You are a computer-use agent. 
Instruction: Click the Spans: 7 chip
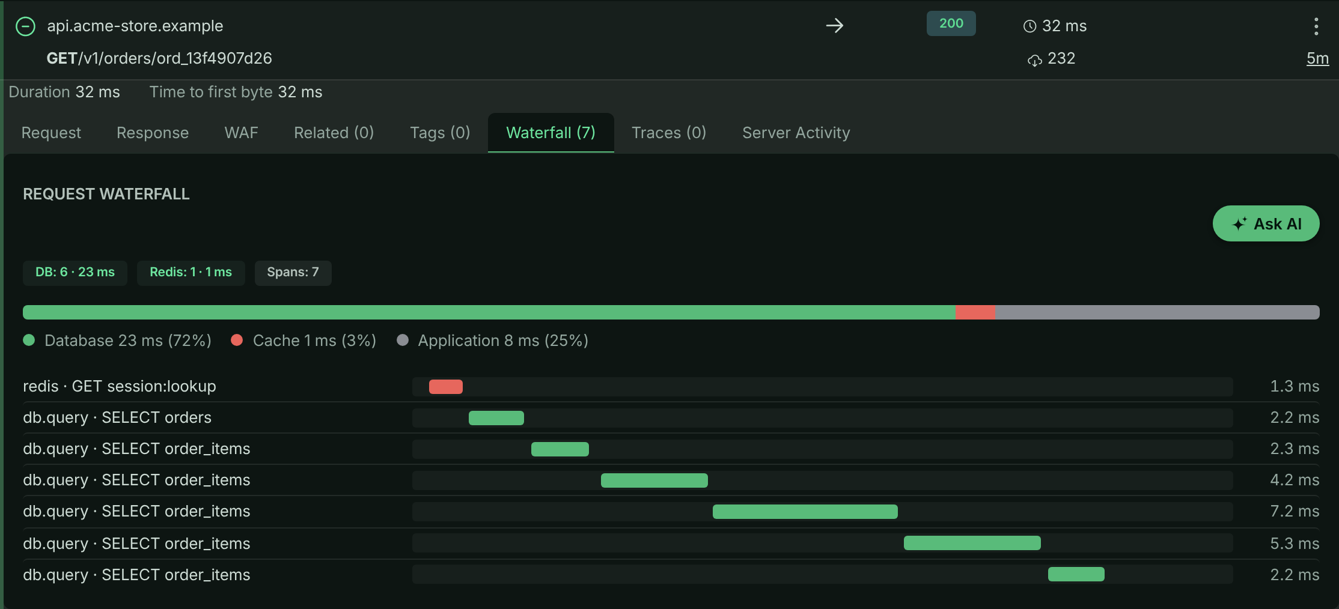tap(293, 273)
